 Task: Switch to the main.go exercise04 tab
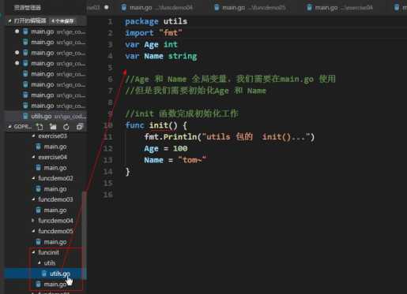coord(340,8)
